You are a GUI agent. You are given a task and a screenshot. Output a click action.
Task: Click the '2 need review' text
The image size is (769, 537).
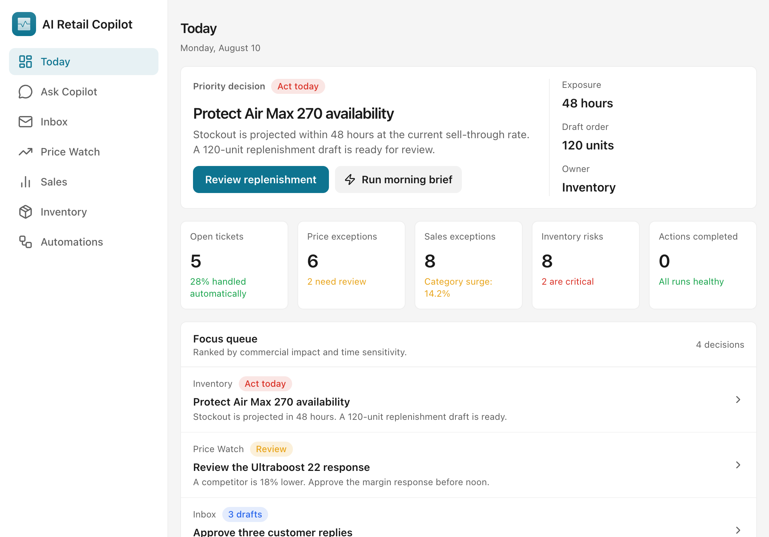(337, 282)
